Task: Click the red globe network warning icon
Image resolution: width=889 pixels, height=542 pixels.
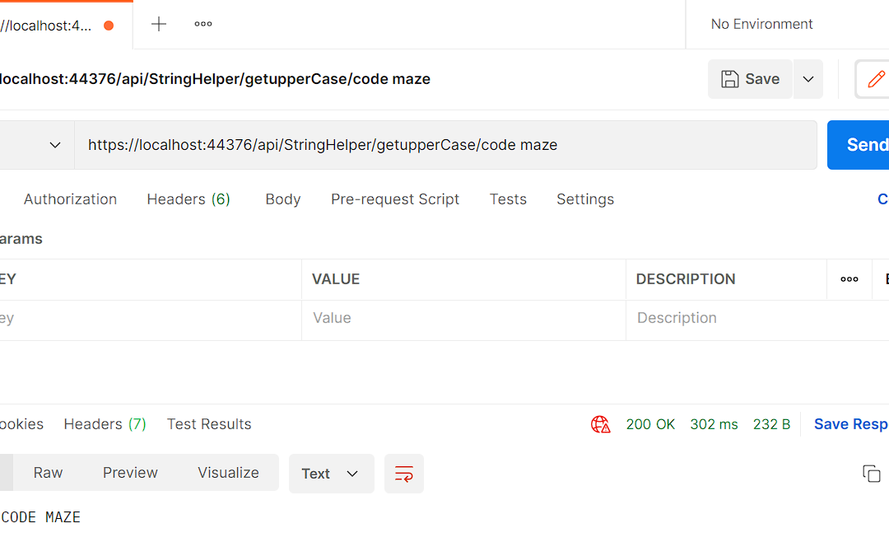Action: point(600,424)
